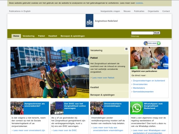Open the Sitemap link

pos(135,36)
